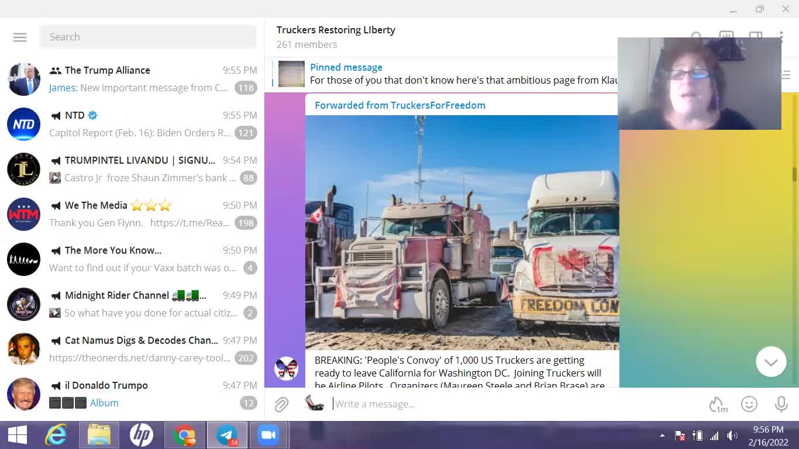Click the chat scrollbar

pyautogui.click(x=795, y=174)
